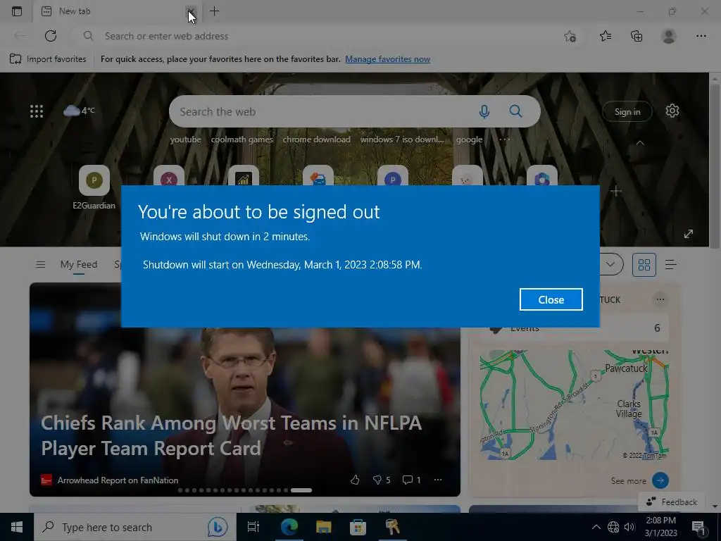Sign in to Microsoft account

tap(627, 111)
